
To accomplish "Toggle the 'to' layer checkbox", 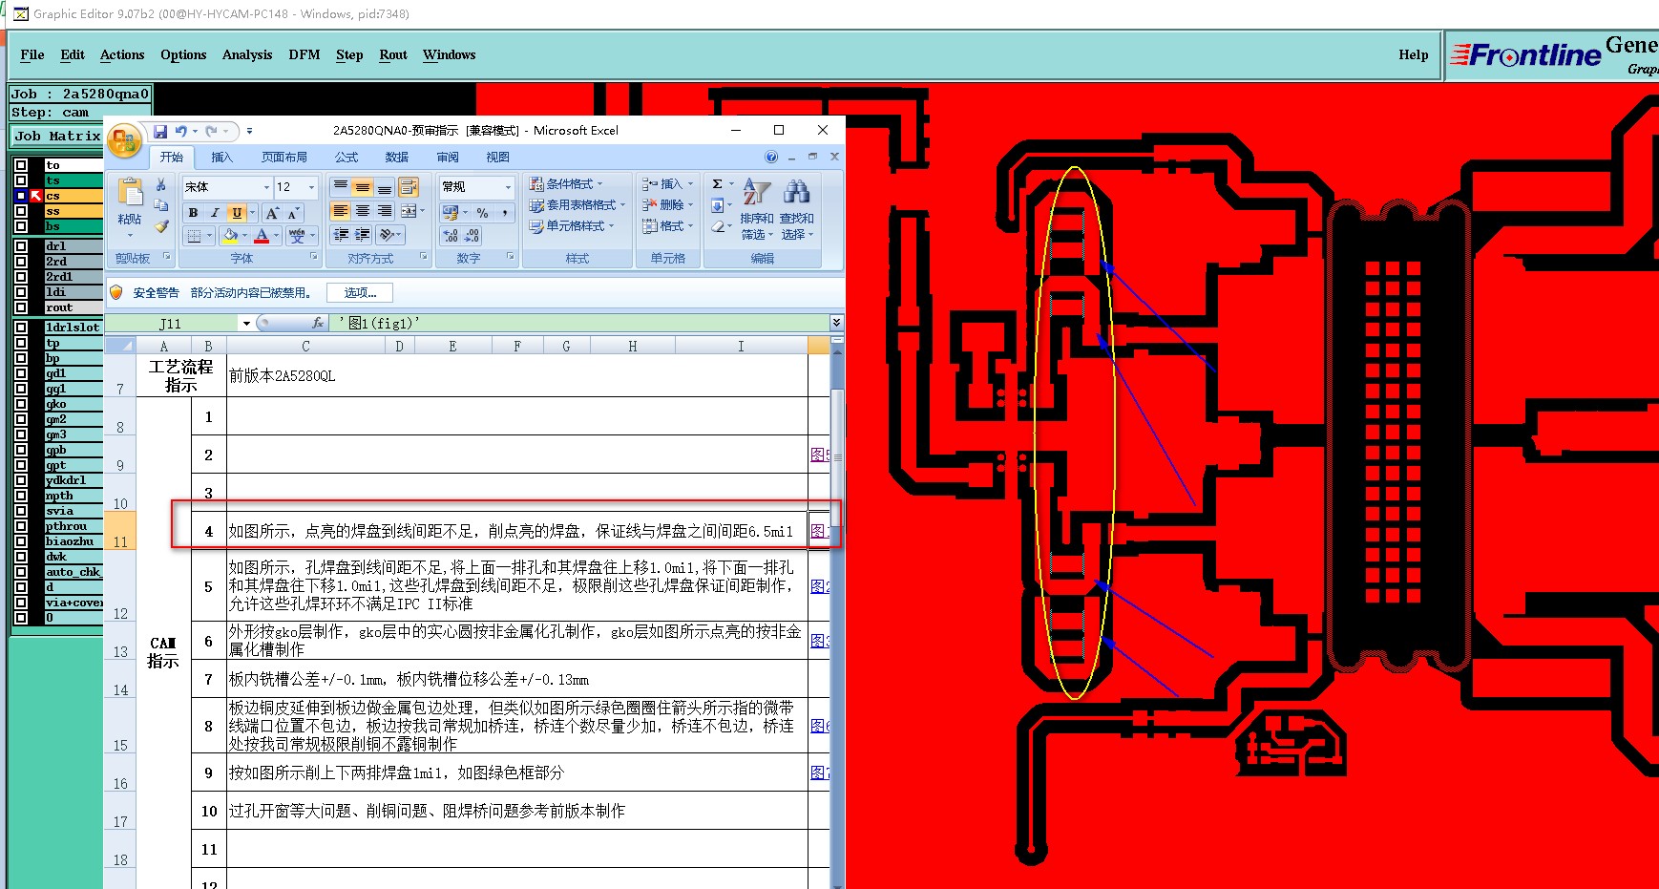I will click(20, 165).
